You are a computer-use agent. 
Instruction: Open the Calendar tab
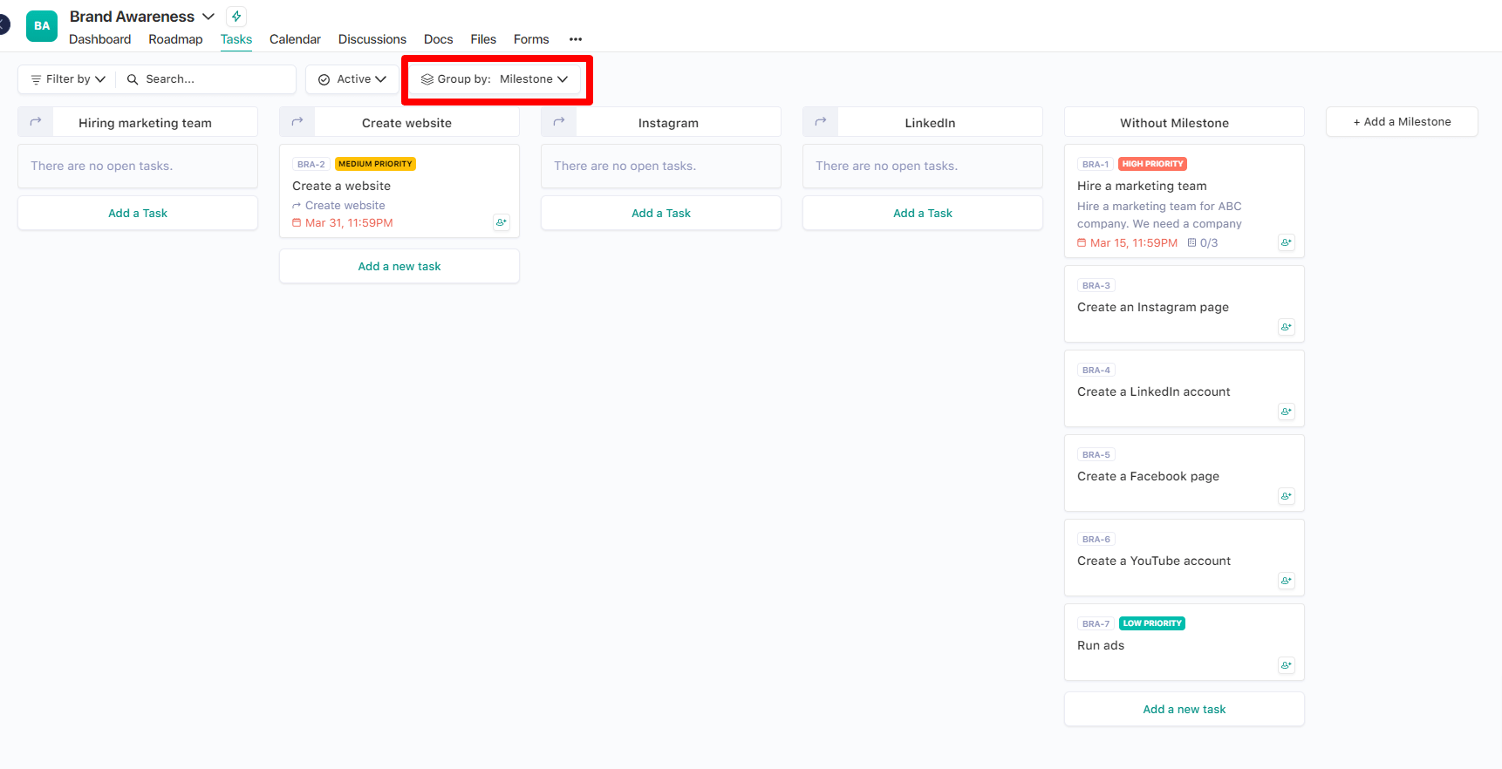point(295,39)
